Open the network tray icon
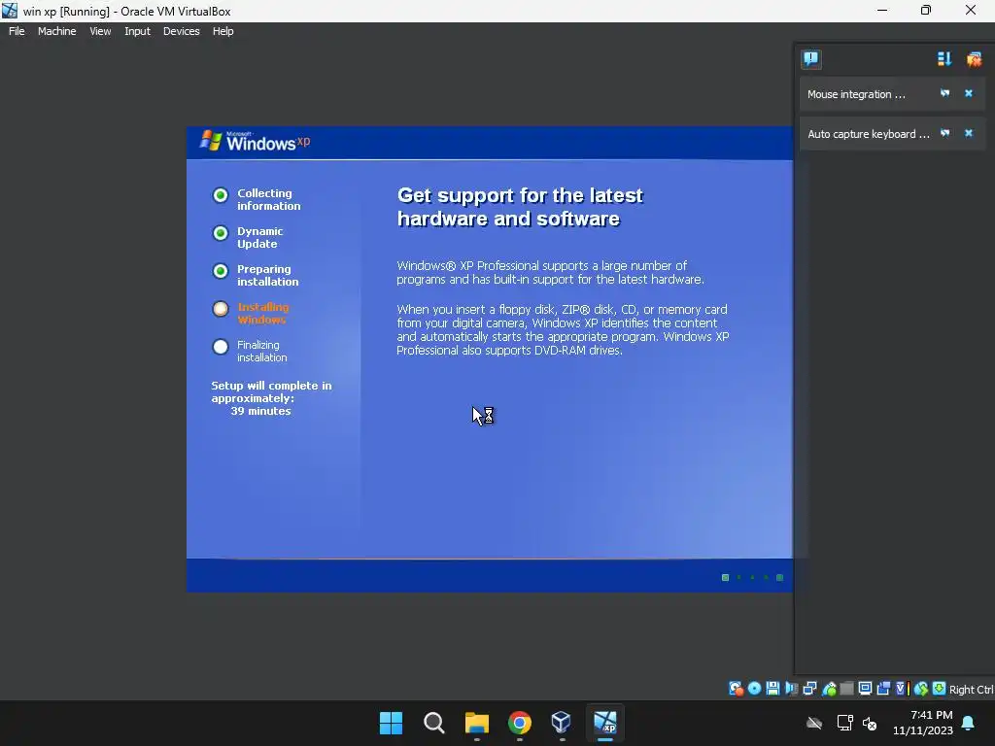Image resolution: width=995 pixels, height=746 pixels. tap(844, 723)
